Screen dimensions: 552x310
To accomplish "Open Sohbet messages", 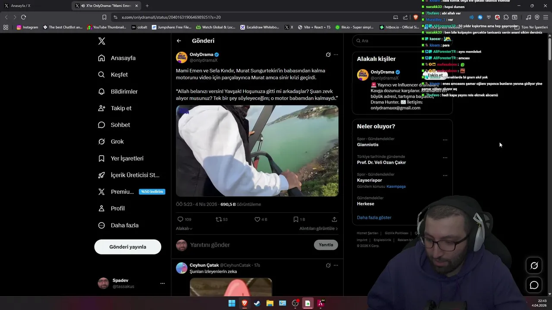I will click(114, 125).
